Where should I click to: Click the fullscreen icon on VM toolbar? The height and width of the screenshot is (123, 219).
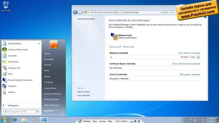(x=135, y=121)
